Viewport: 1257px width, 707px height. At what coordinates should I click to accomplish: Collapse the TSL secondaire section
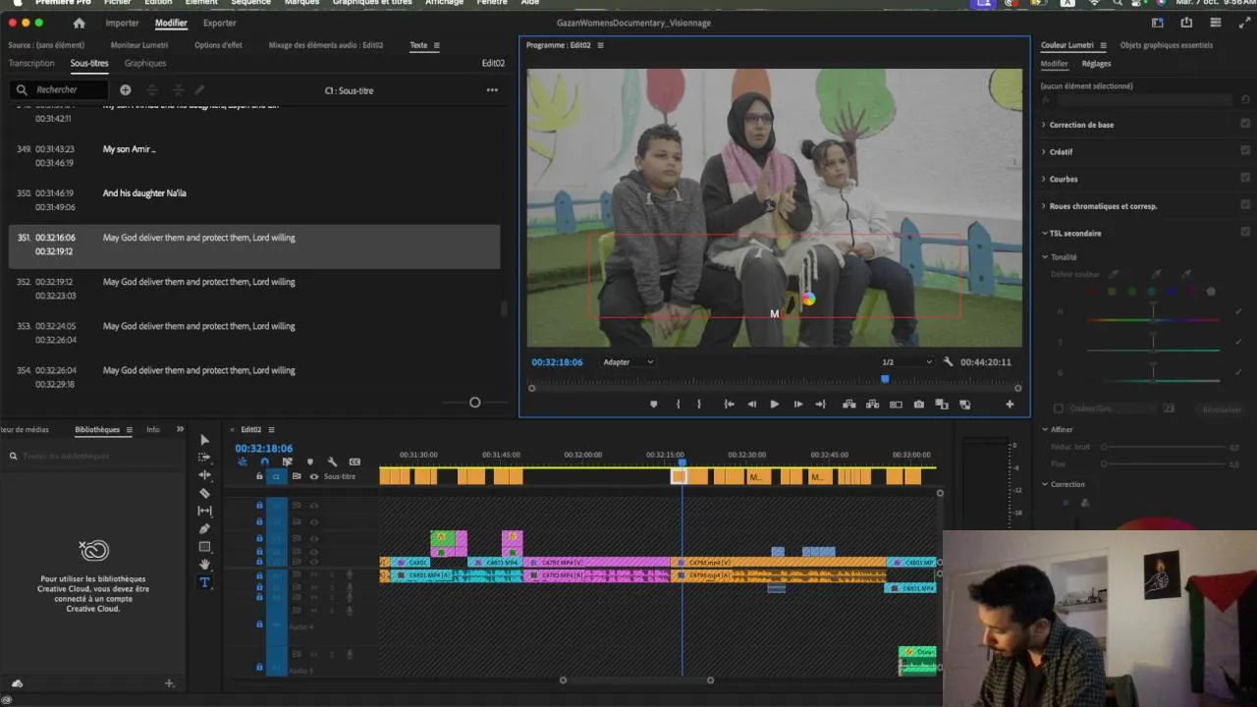[1044, 233]
